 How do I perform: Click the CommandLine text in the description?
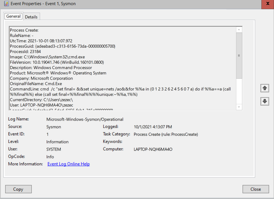(120, 92)
